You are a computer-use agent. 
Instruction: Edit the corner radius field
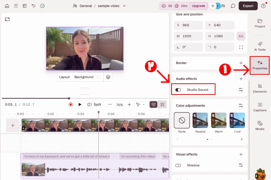tap(220, 47)
